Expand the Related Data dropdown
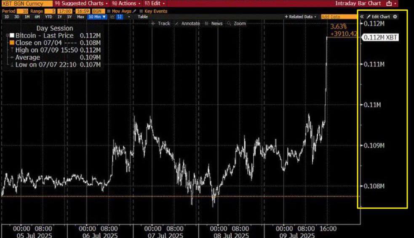Viewport: 414px width, 238px height. tap(300, 16)
